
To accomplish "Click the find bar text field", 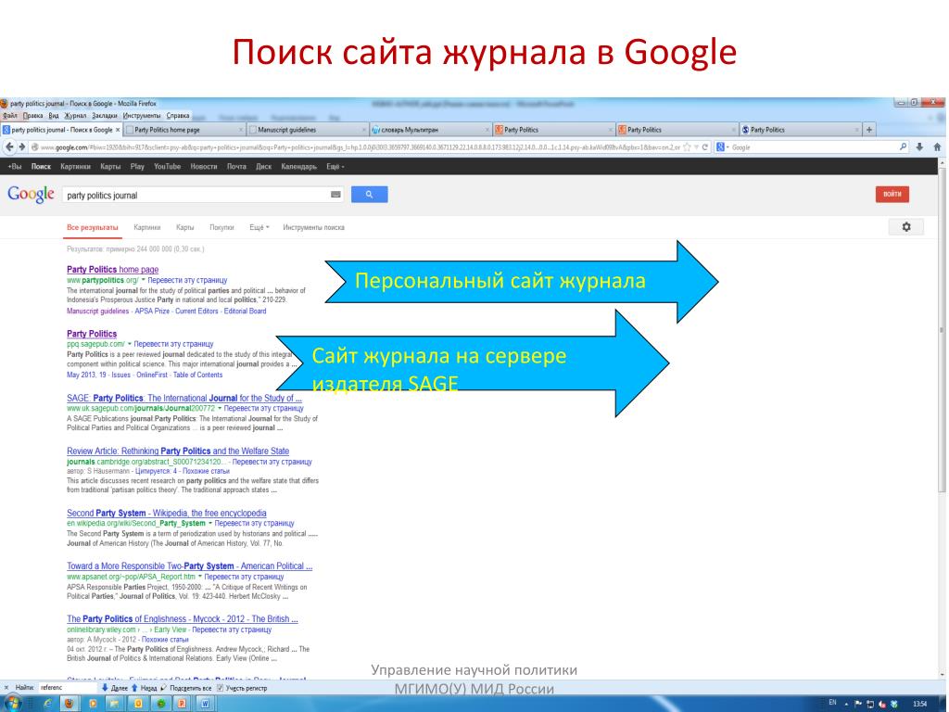I will point(66,688).
